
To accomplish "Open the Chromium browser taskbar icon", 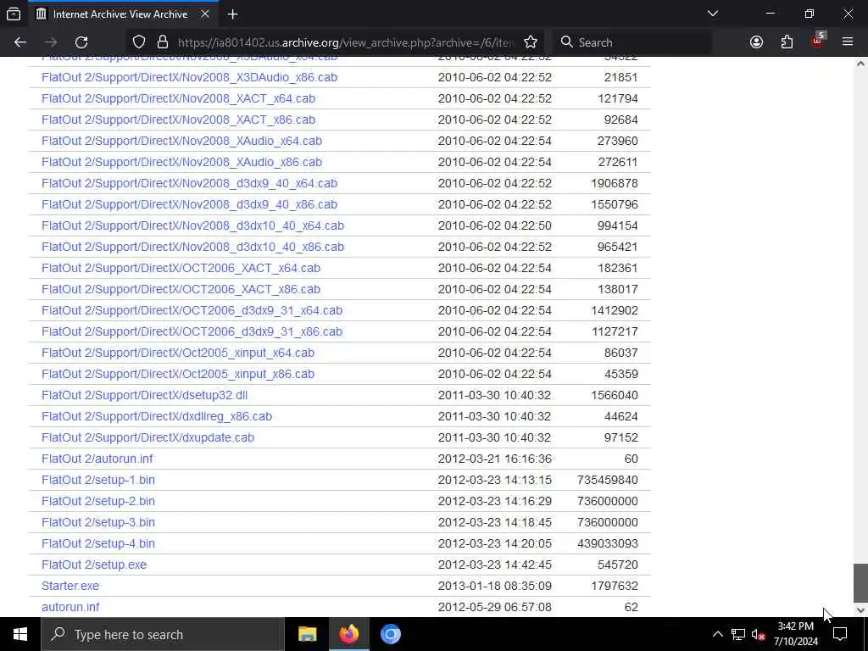I will (x=390, y=634).
